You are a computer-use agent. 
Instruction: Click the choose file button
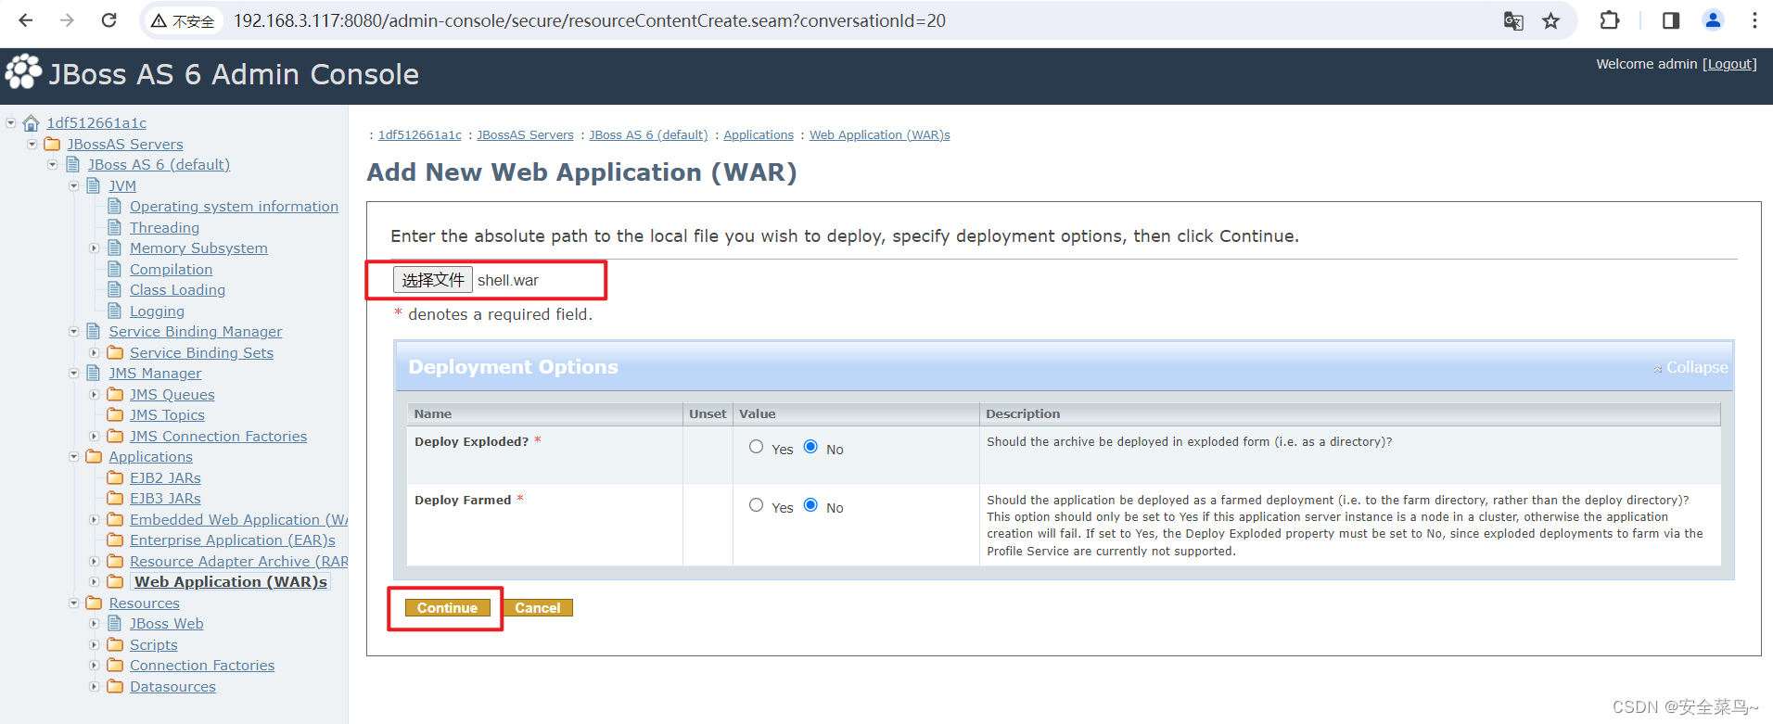pyautogui.click(x=433, y=280)
